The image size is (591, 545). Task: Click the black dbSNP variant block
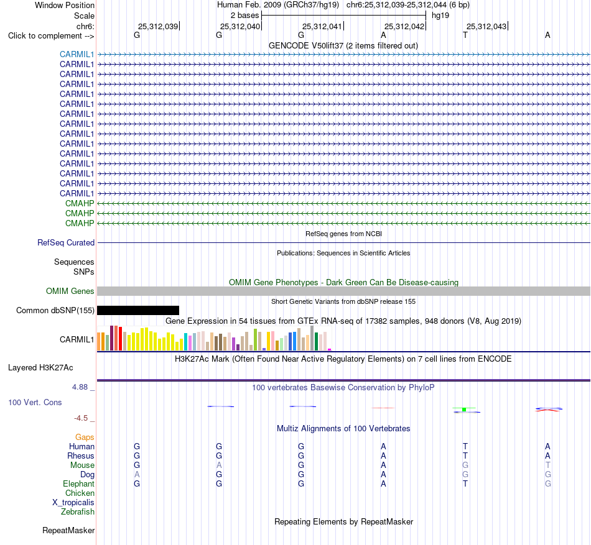click(138, 311)
